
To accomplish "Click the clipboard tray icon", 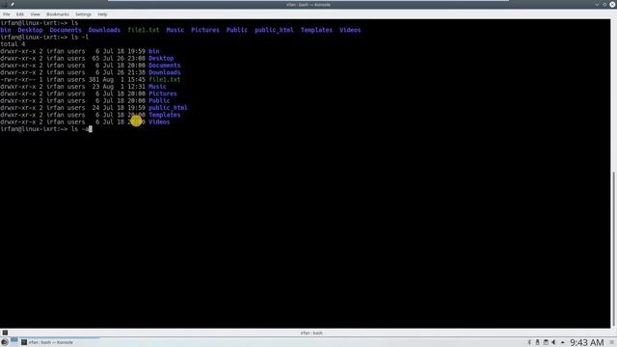I will tap(546, 342).
